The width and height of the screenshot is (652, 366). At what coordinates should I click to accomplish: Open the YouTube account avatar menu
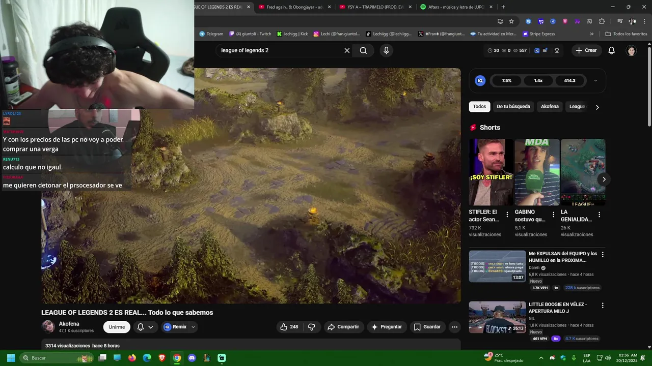pyautogui.click(x=632, y=50)
